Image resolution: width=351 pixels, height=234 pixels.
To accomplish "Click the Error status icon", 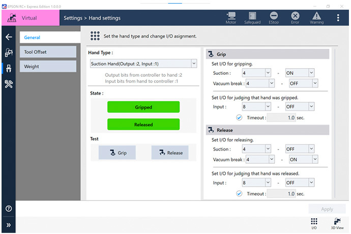I will 295,17.
